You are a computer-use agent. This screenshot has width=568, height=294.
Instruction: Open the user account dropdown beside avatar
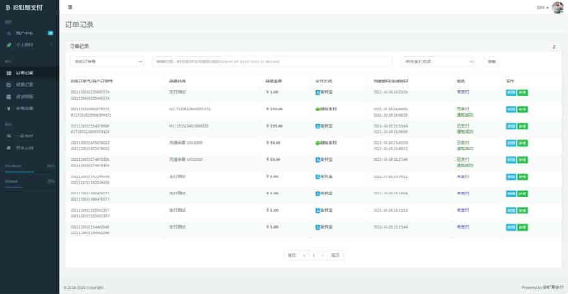[x=542, y=8]
